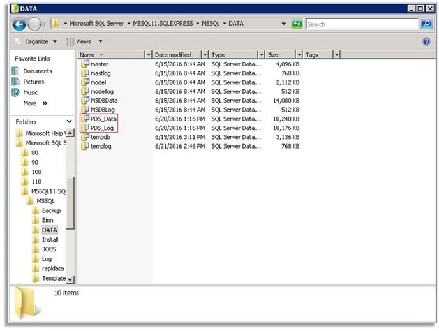This screenshot has width=439, height=331.
Task: Click the Binn folder icon in tree
Action: (35, 220)
